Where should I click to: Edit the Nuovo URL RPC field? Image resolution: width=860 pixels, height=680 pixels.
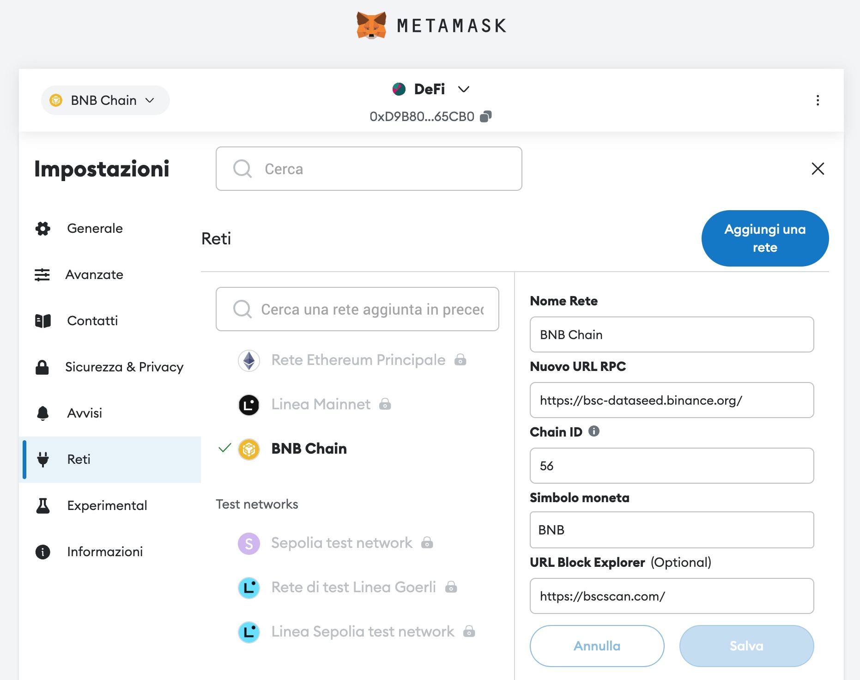[x=672, y=400]
